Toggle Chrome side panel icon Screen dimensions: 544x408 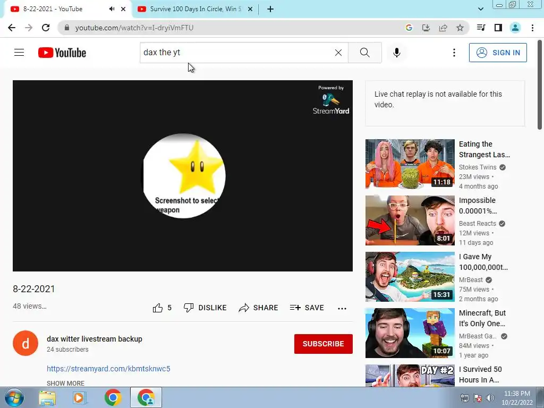pos(498,28)
